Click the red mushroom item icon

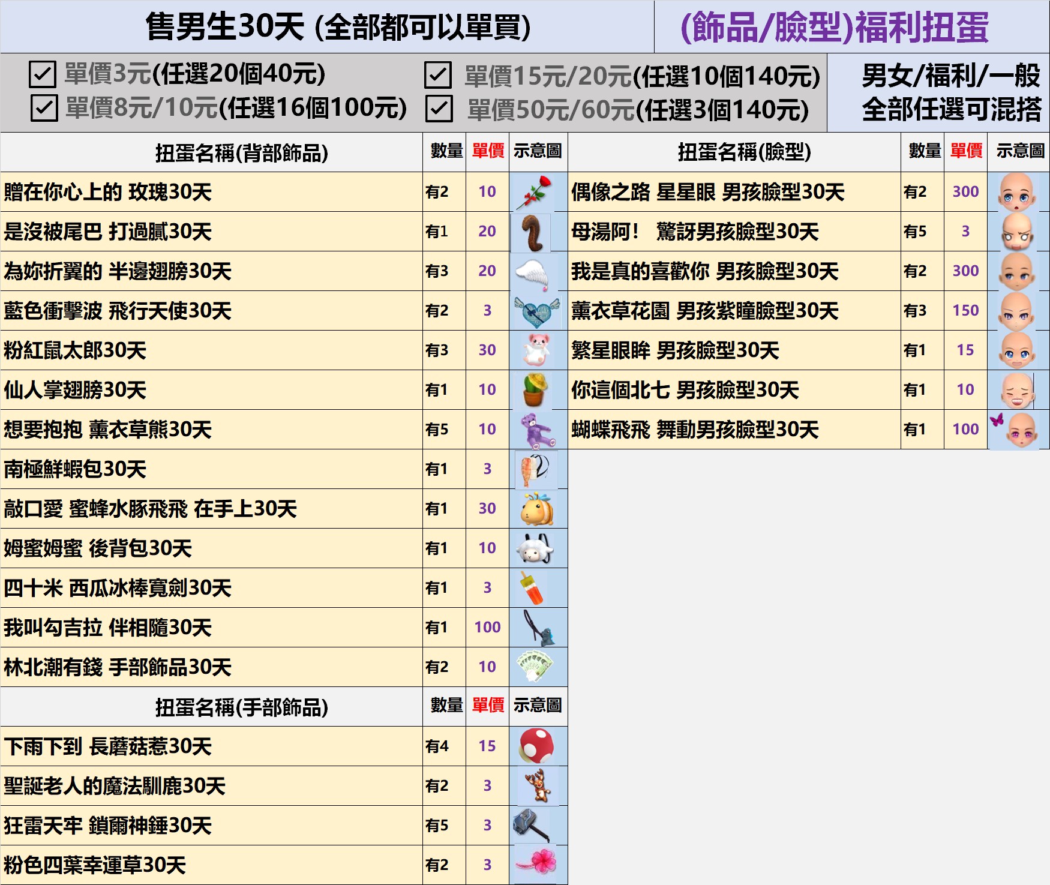(x=537, y=746)
